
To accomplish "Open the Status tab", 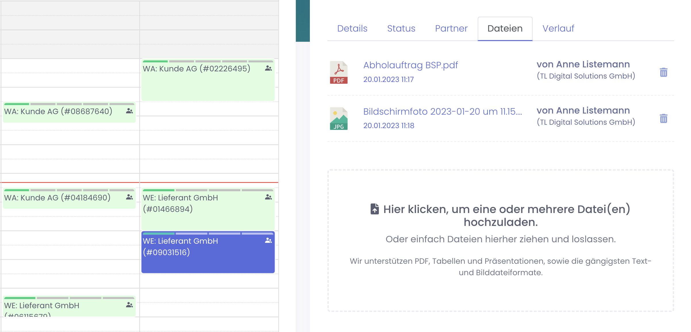I will [401, 28].
